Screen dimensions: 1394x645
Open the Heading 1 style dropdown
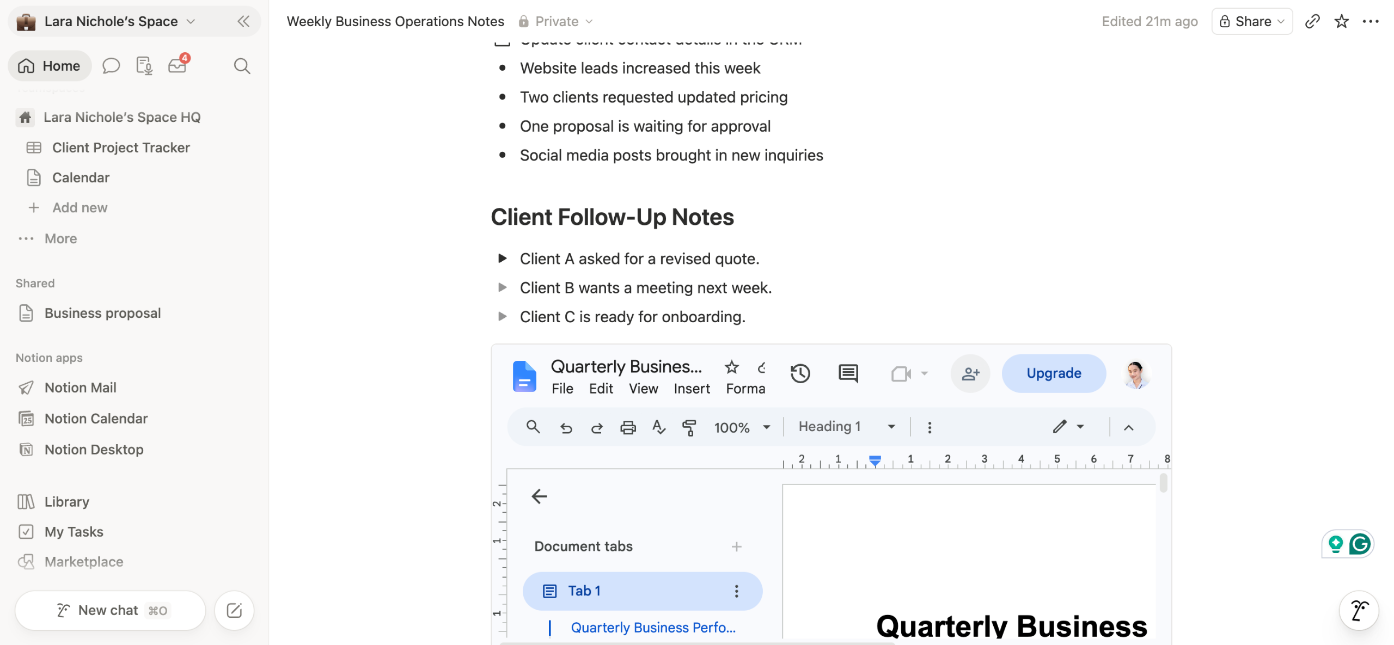click(847, 427)
